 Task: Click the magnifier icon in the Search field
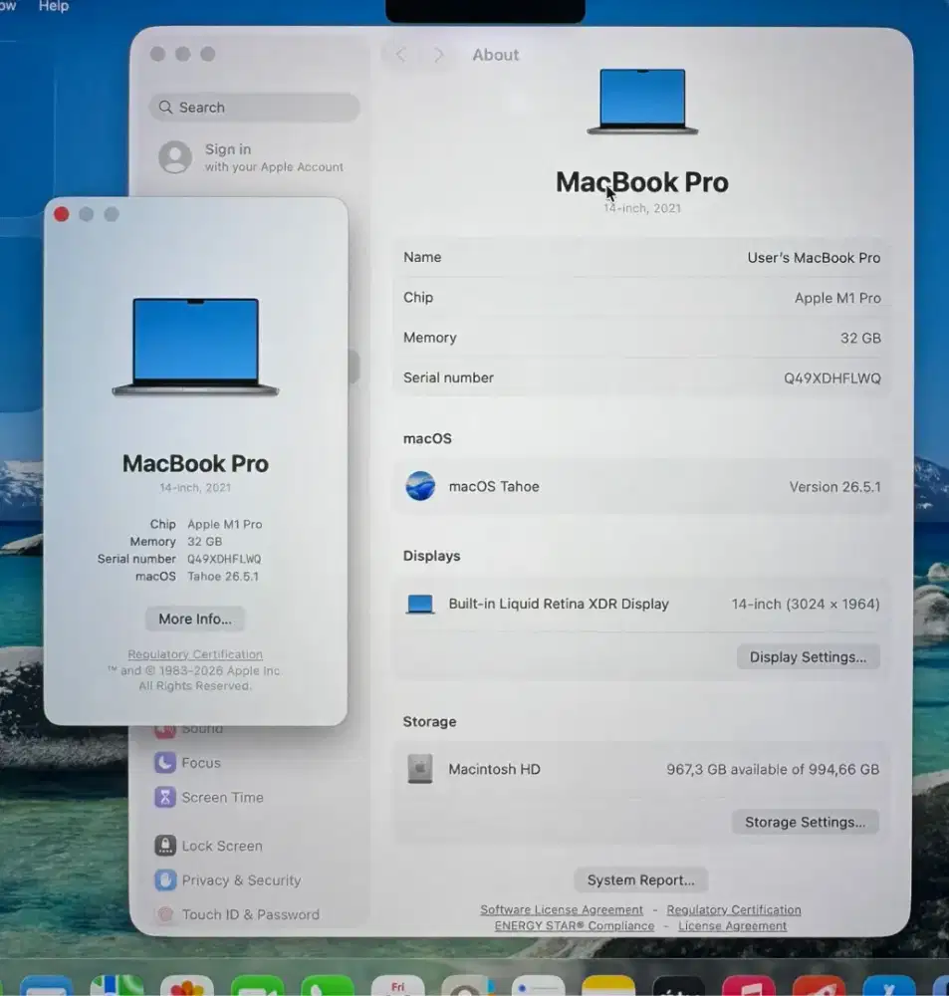point(165,108)
